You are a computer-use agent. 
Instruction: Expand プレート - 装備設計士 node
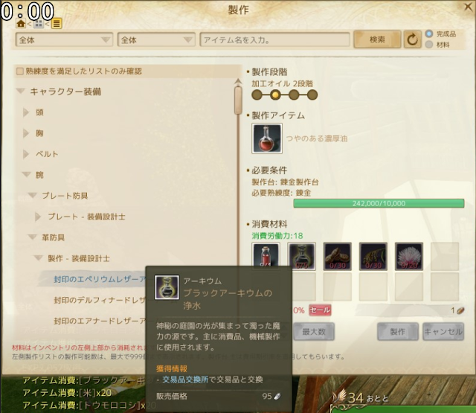(38, 217)
